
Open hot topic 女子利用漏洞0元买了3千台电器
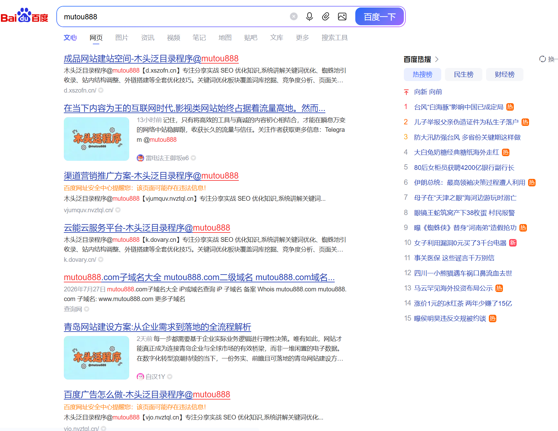460,243
